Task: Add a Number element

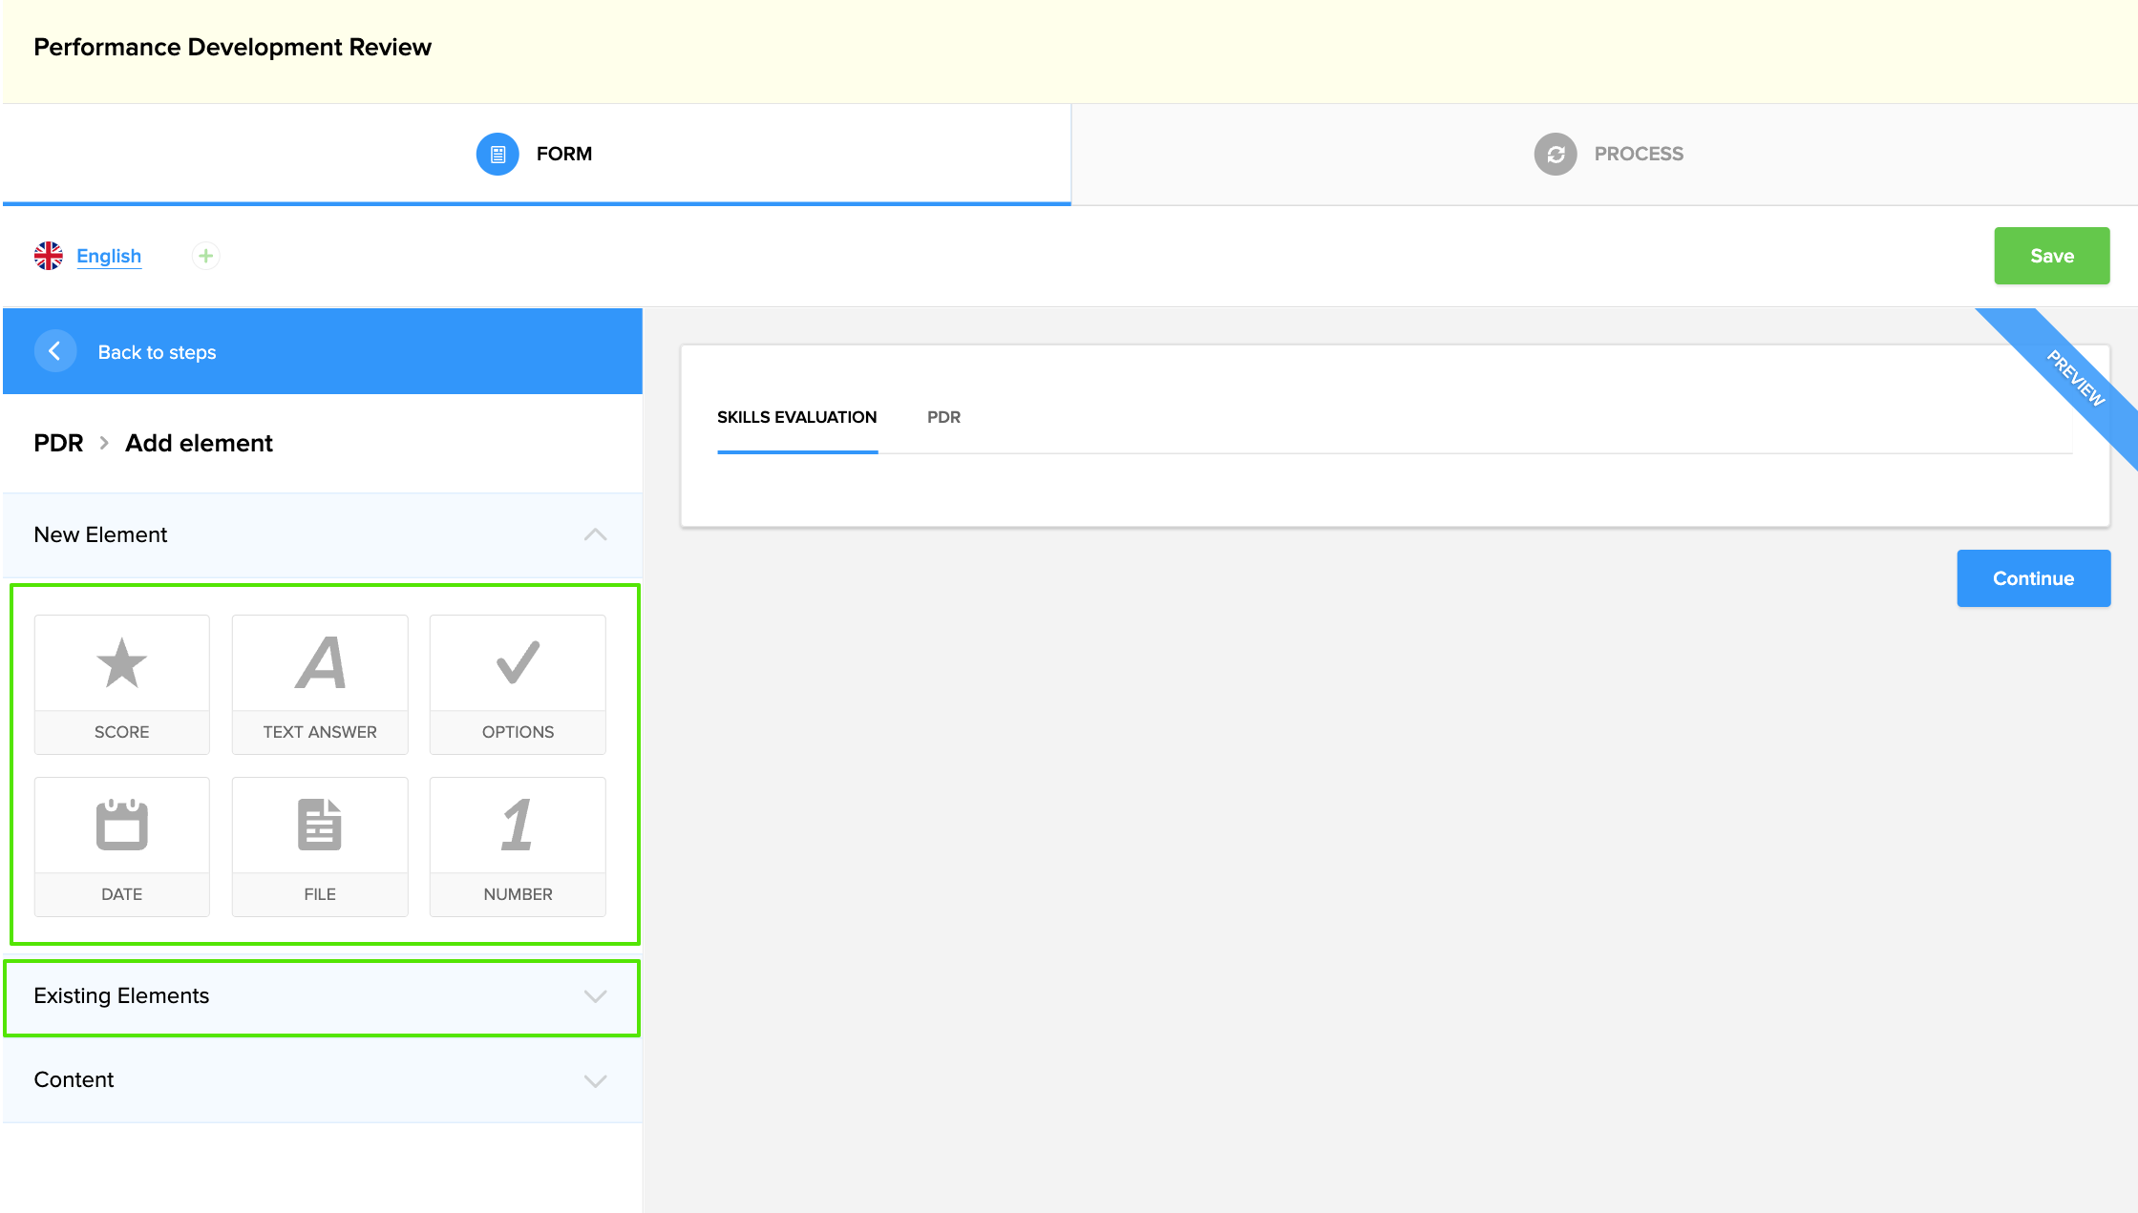Action: (518, 846)
